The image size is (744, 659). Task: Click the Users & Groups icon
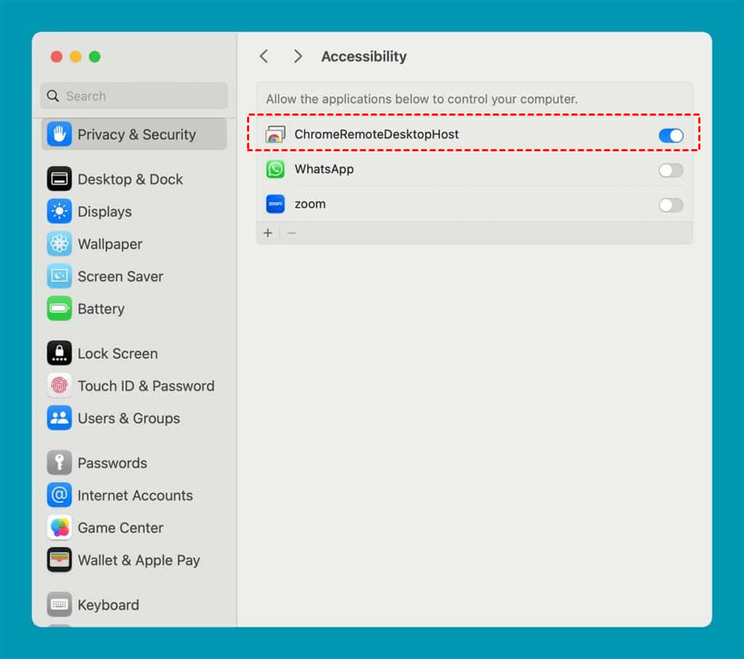60,418
